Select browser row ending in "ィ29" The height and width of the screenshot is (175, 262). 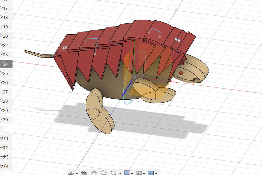pyautogui.click(x=6, y=110)
